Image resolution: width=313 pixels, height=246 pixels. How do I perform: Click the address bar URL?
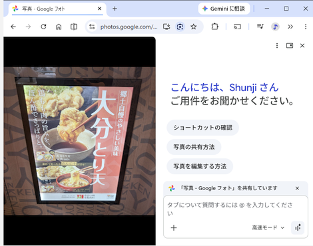coord(129,27)
